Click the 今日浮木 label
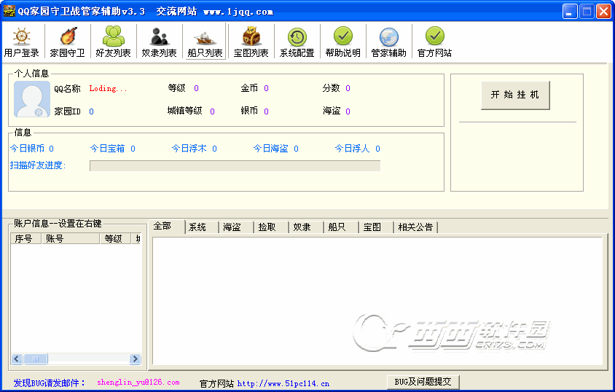 pos(189,149)
